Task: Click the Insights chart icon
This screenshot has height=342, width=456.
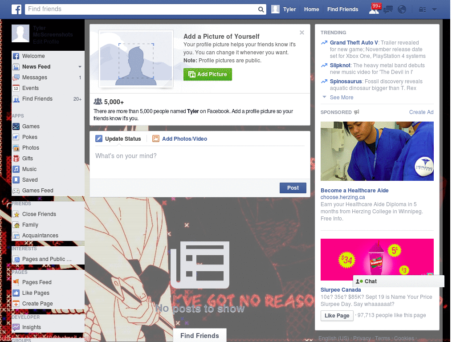Action: (16, 327)
